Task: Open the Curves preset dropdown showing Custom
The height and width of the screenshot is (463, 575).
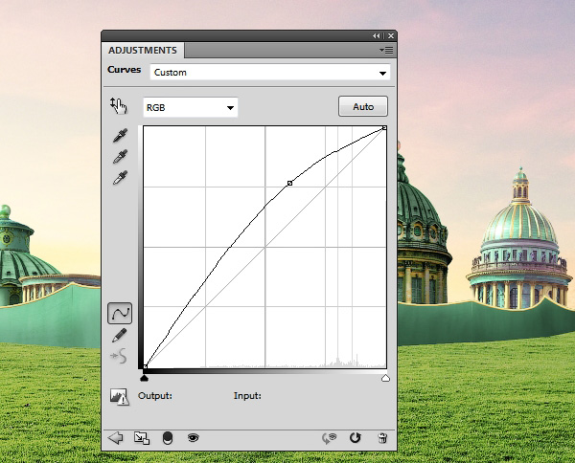Action: pos(270,73)
